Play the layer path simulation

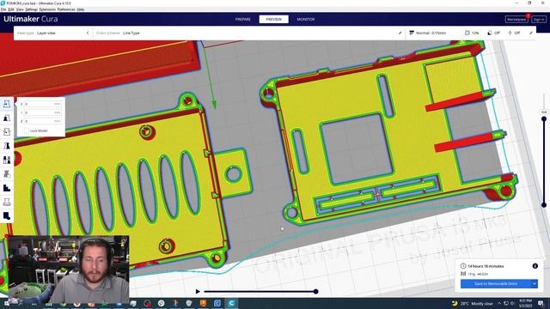[x=198, y=292]
